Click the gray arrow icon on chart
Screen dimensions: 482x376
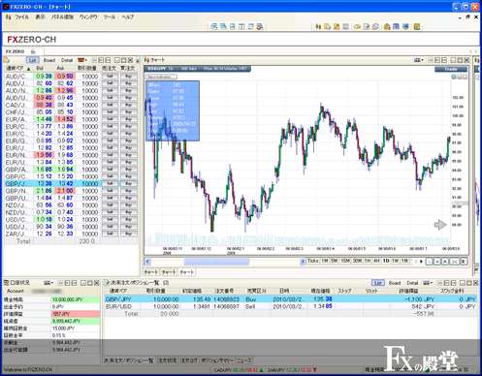440,225
